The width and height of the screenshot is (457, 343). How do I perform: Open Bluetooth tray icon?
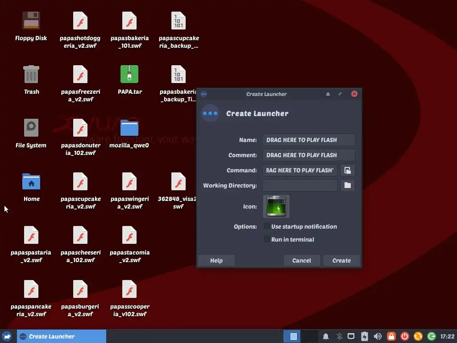click(x=339, y=337)
